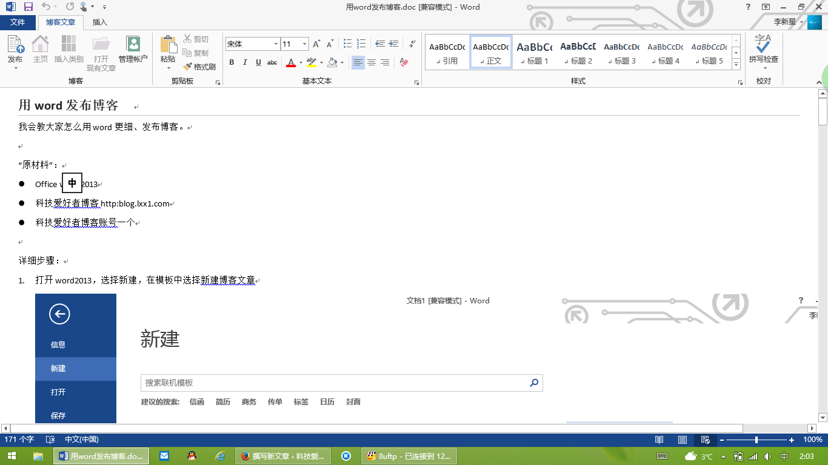Open the proofing book icon in status bar
828x465 pixels.
click(50, 440)
